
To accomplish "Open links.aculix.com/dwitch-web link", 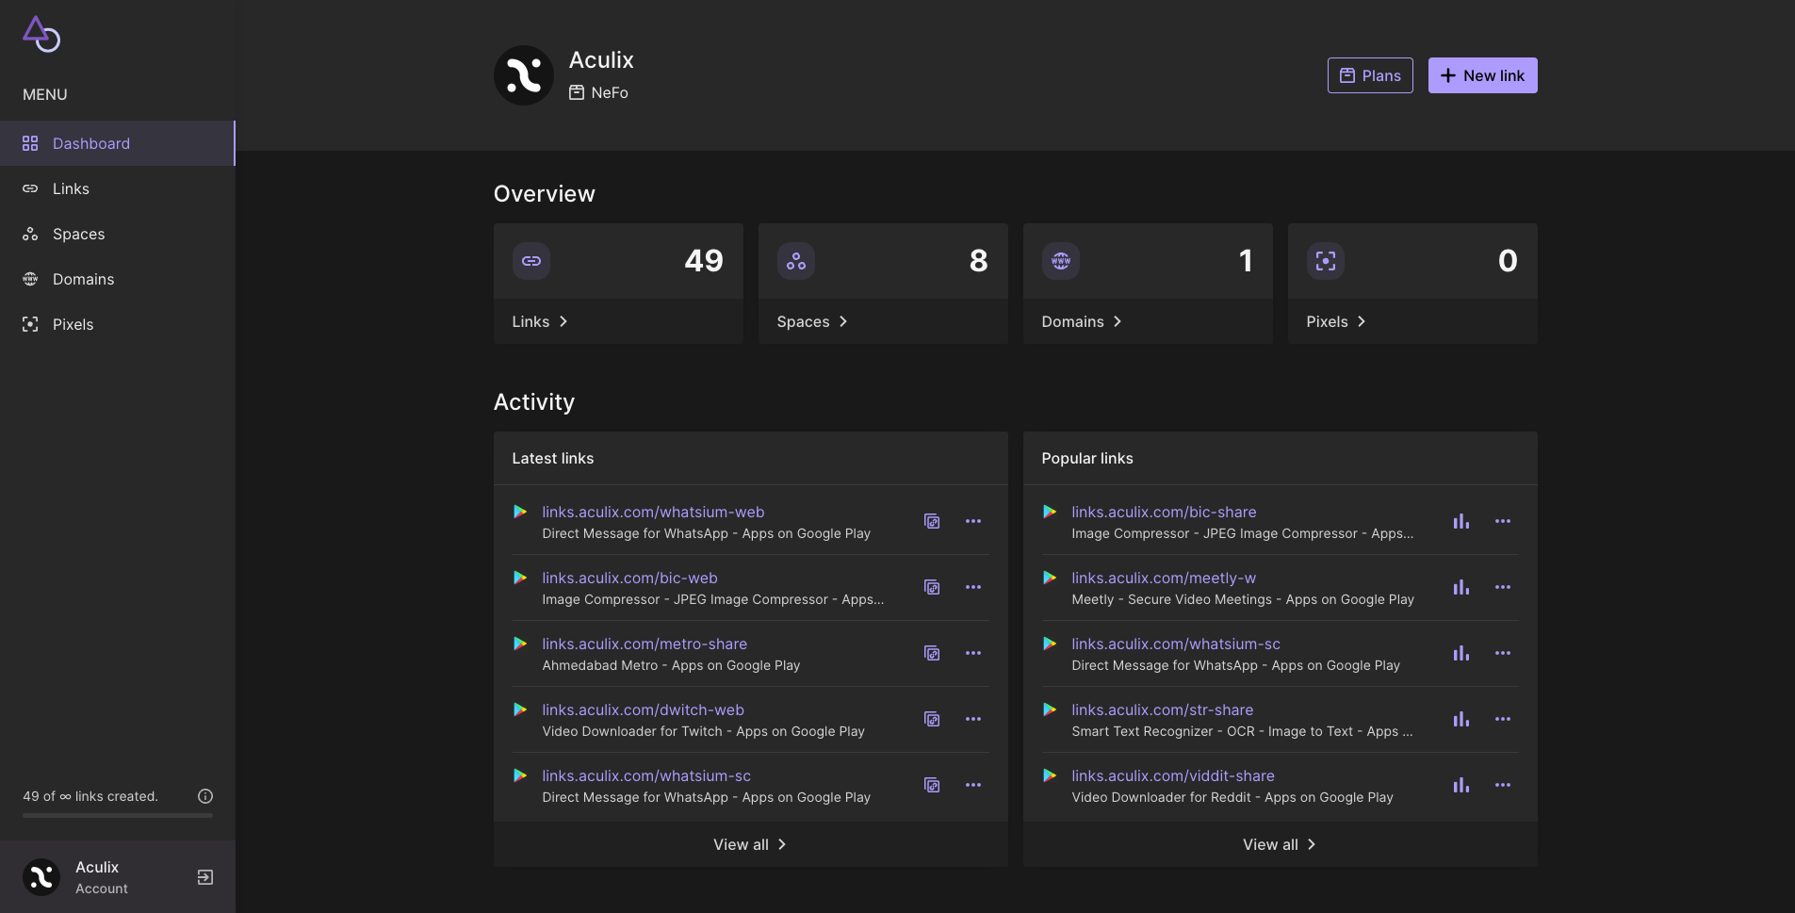I will (643, 709).
